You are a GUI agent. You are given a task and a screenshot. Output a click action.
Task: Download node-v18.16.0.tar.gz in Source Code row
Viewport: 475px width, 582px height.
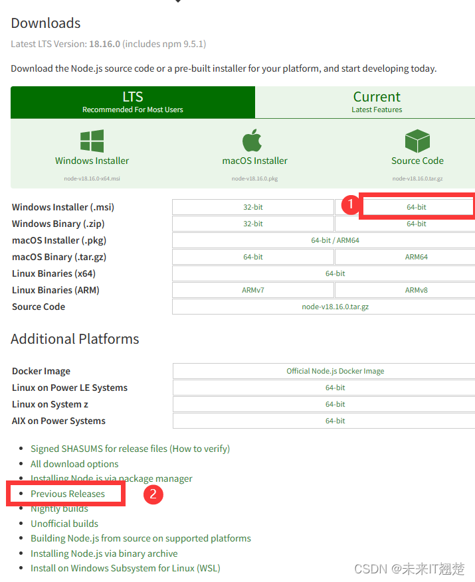(x=335, y=307)
